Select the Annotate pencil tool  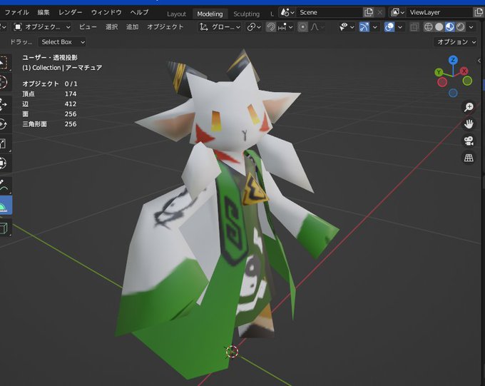tap(4, 186)
